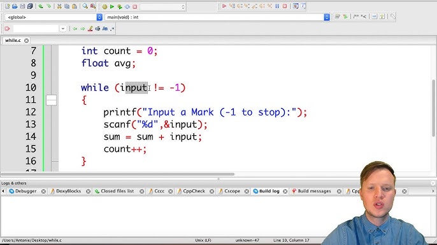Viewport: 437px width, 245px height.
Task: Click the Save all files icon
Action: coord(30,6)
